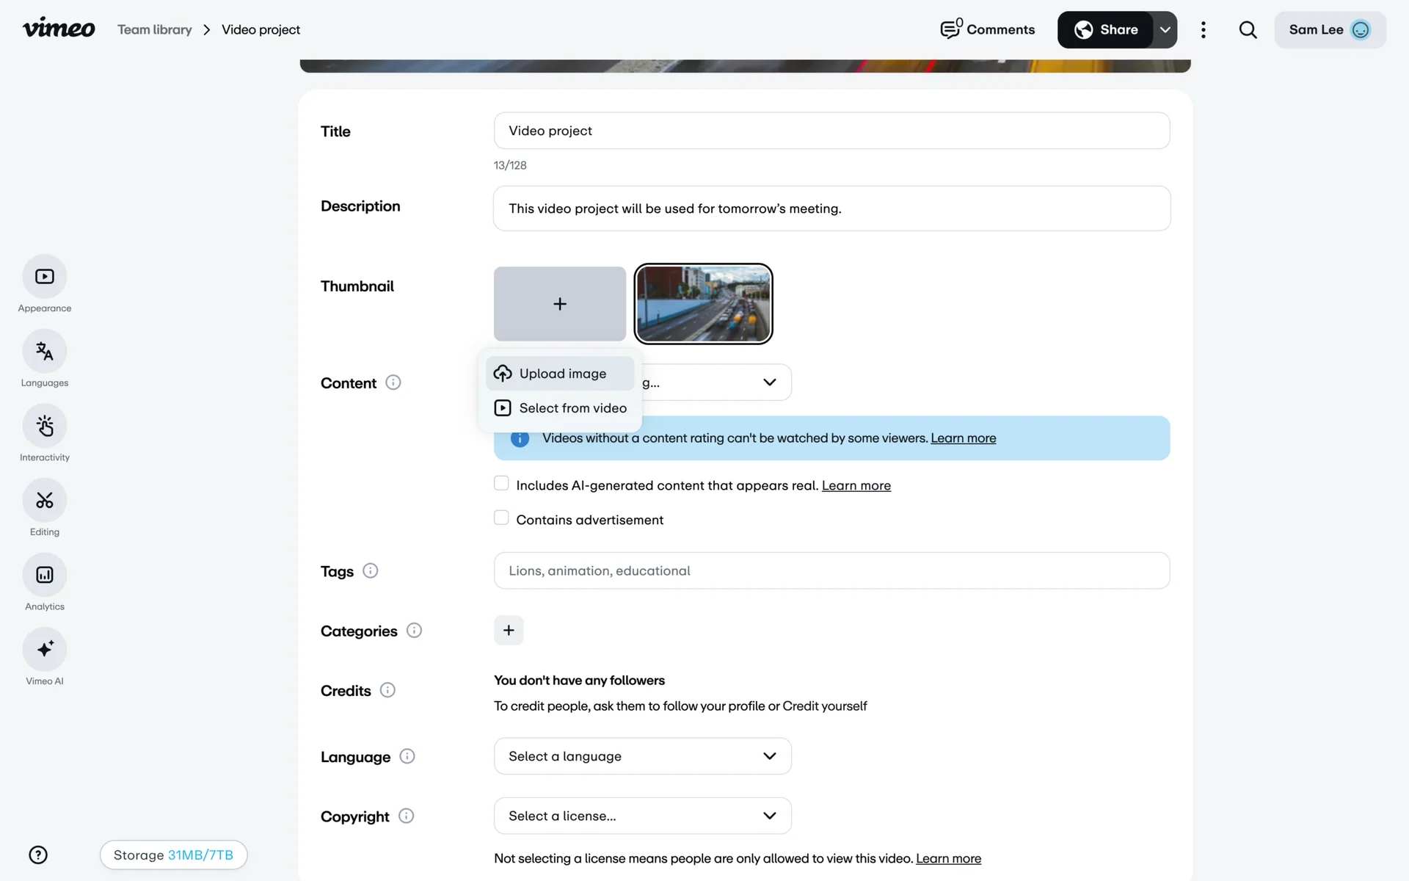
Task: Open the Select a license dropdown
Action: coord(642,816)
